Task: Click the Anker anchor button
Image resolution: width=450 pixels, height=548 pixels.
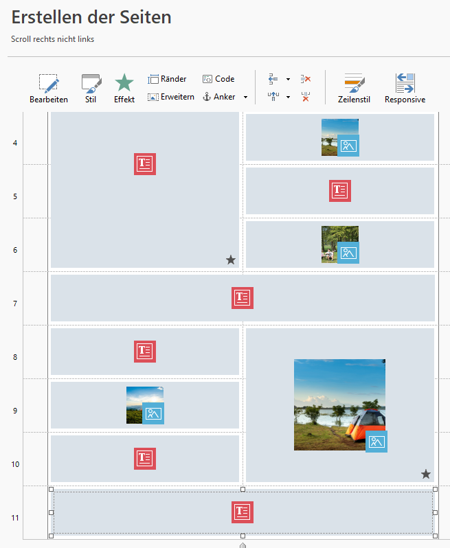Action: (219, 98)
